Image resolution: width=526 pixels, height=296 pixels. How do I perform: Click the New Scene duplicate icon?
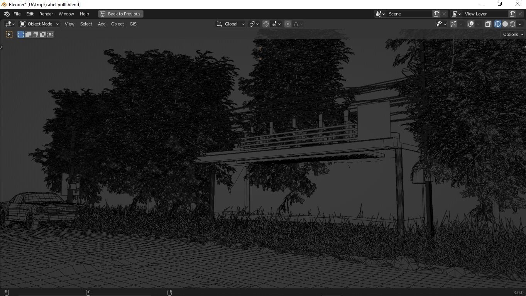[436, 14]
